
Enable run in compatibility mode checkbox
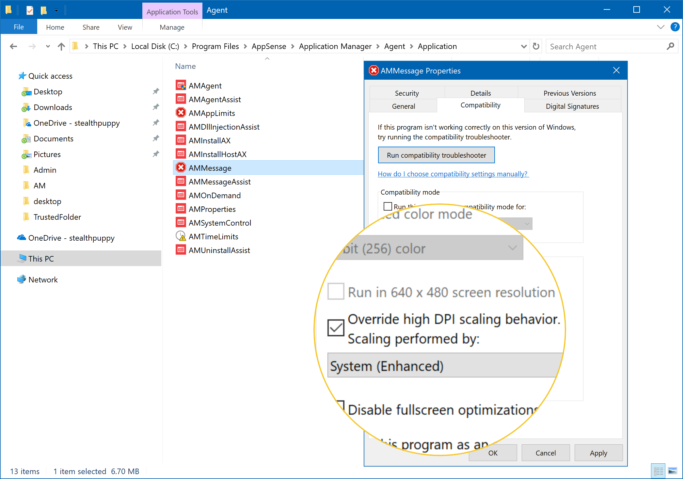[388, 206]
